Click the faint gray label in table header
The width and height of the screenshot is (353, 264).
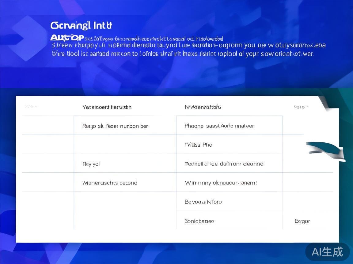(31, 107)
